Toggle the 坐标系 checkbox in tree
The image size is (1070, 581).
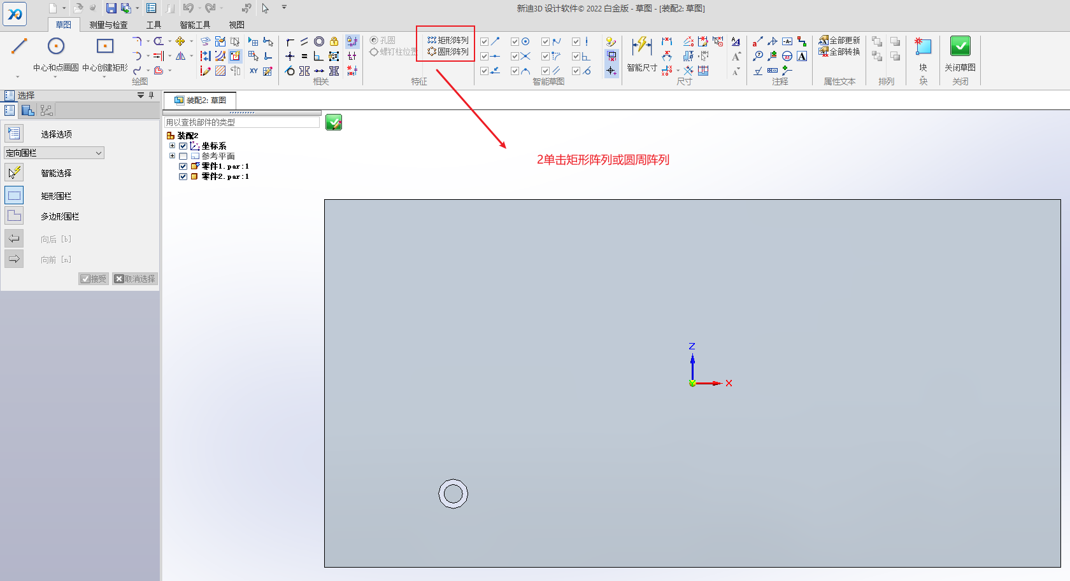pos(183,146)
